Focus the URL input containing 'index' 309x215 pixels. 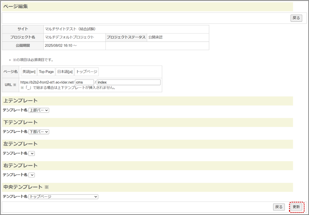(x=128, y=82)
